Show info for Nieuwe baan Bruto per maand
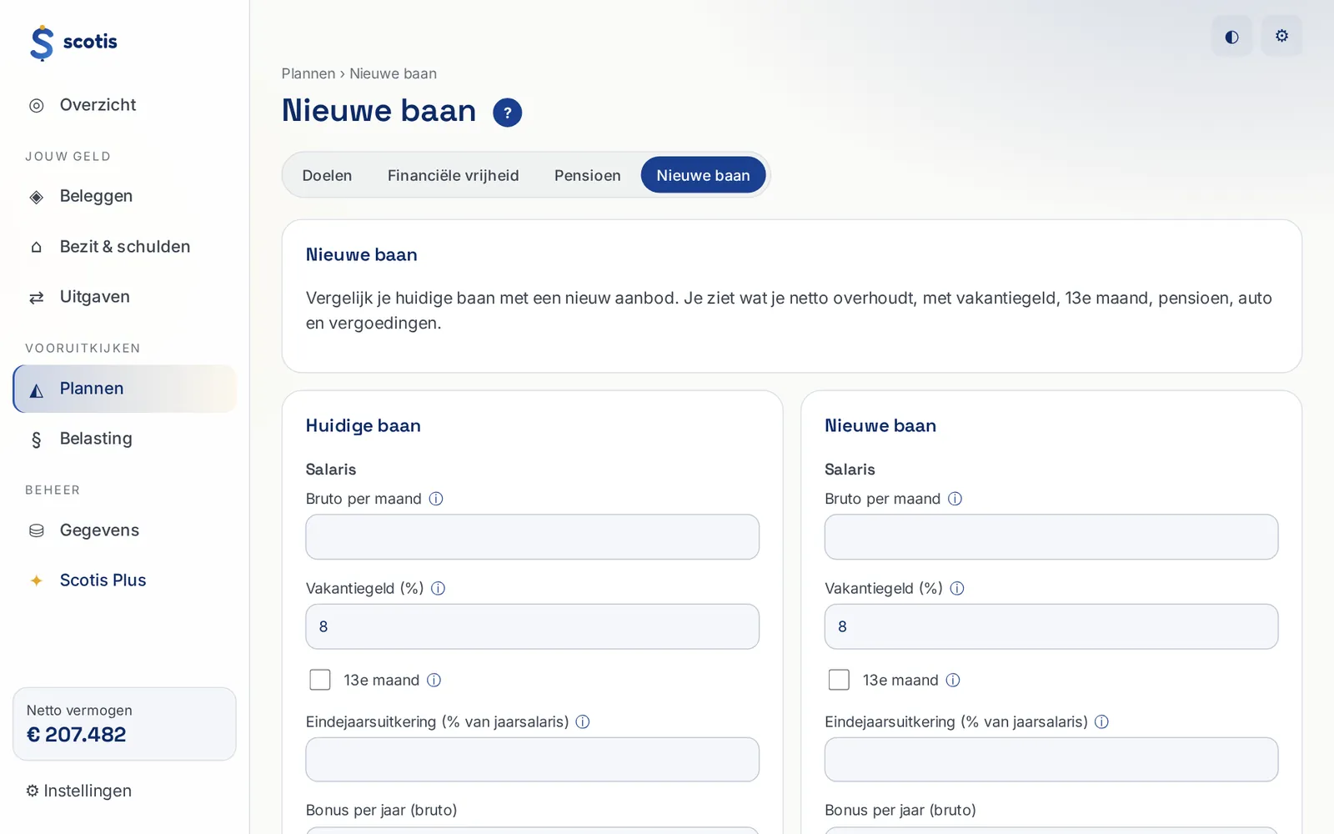Image resolution: width=1334 pixels, height=834 pixels. [x=955, y=499]
